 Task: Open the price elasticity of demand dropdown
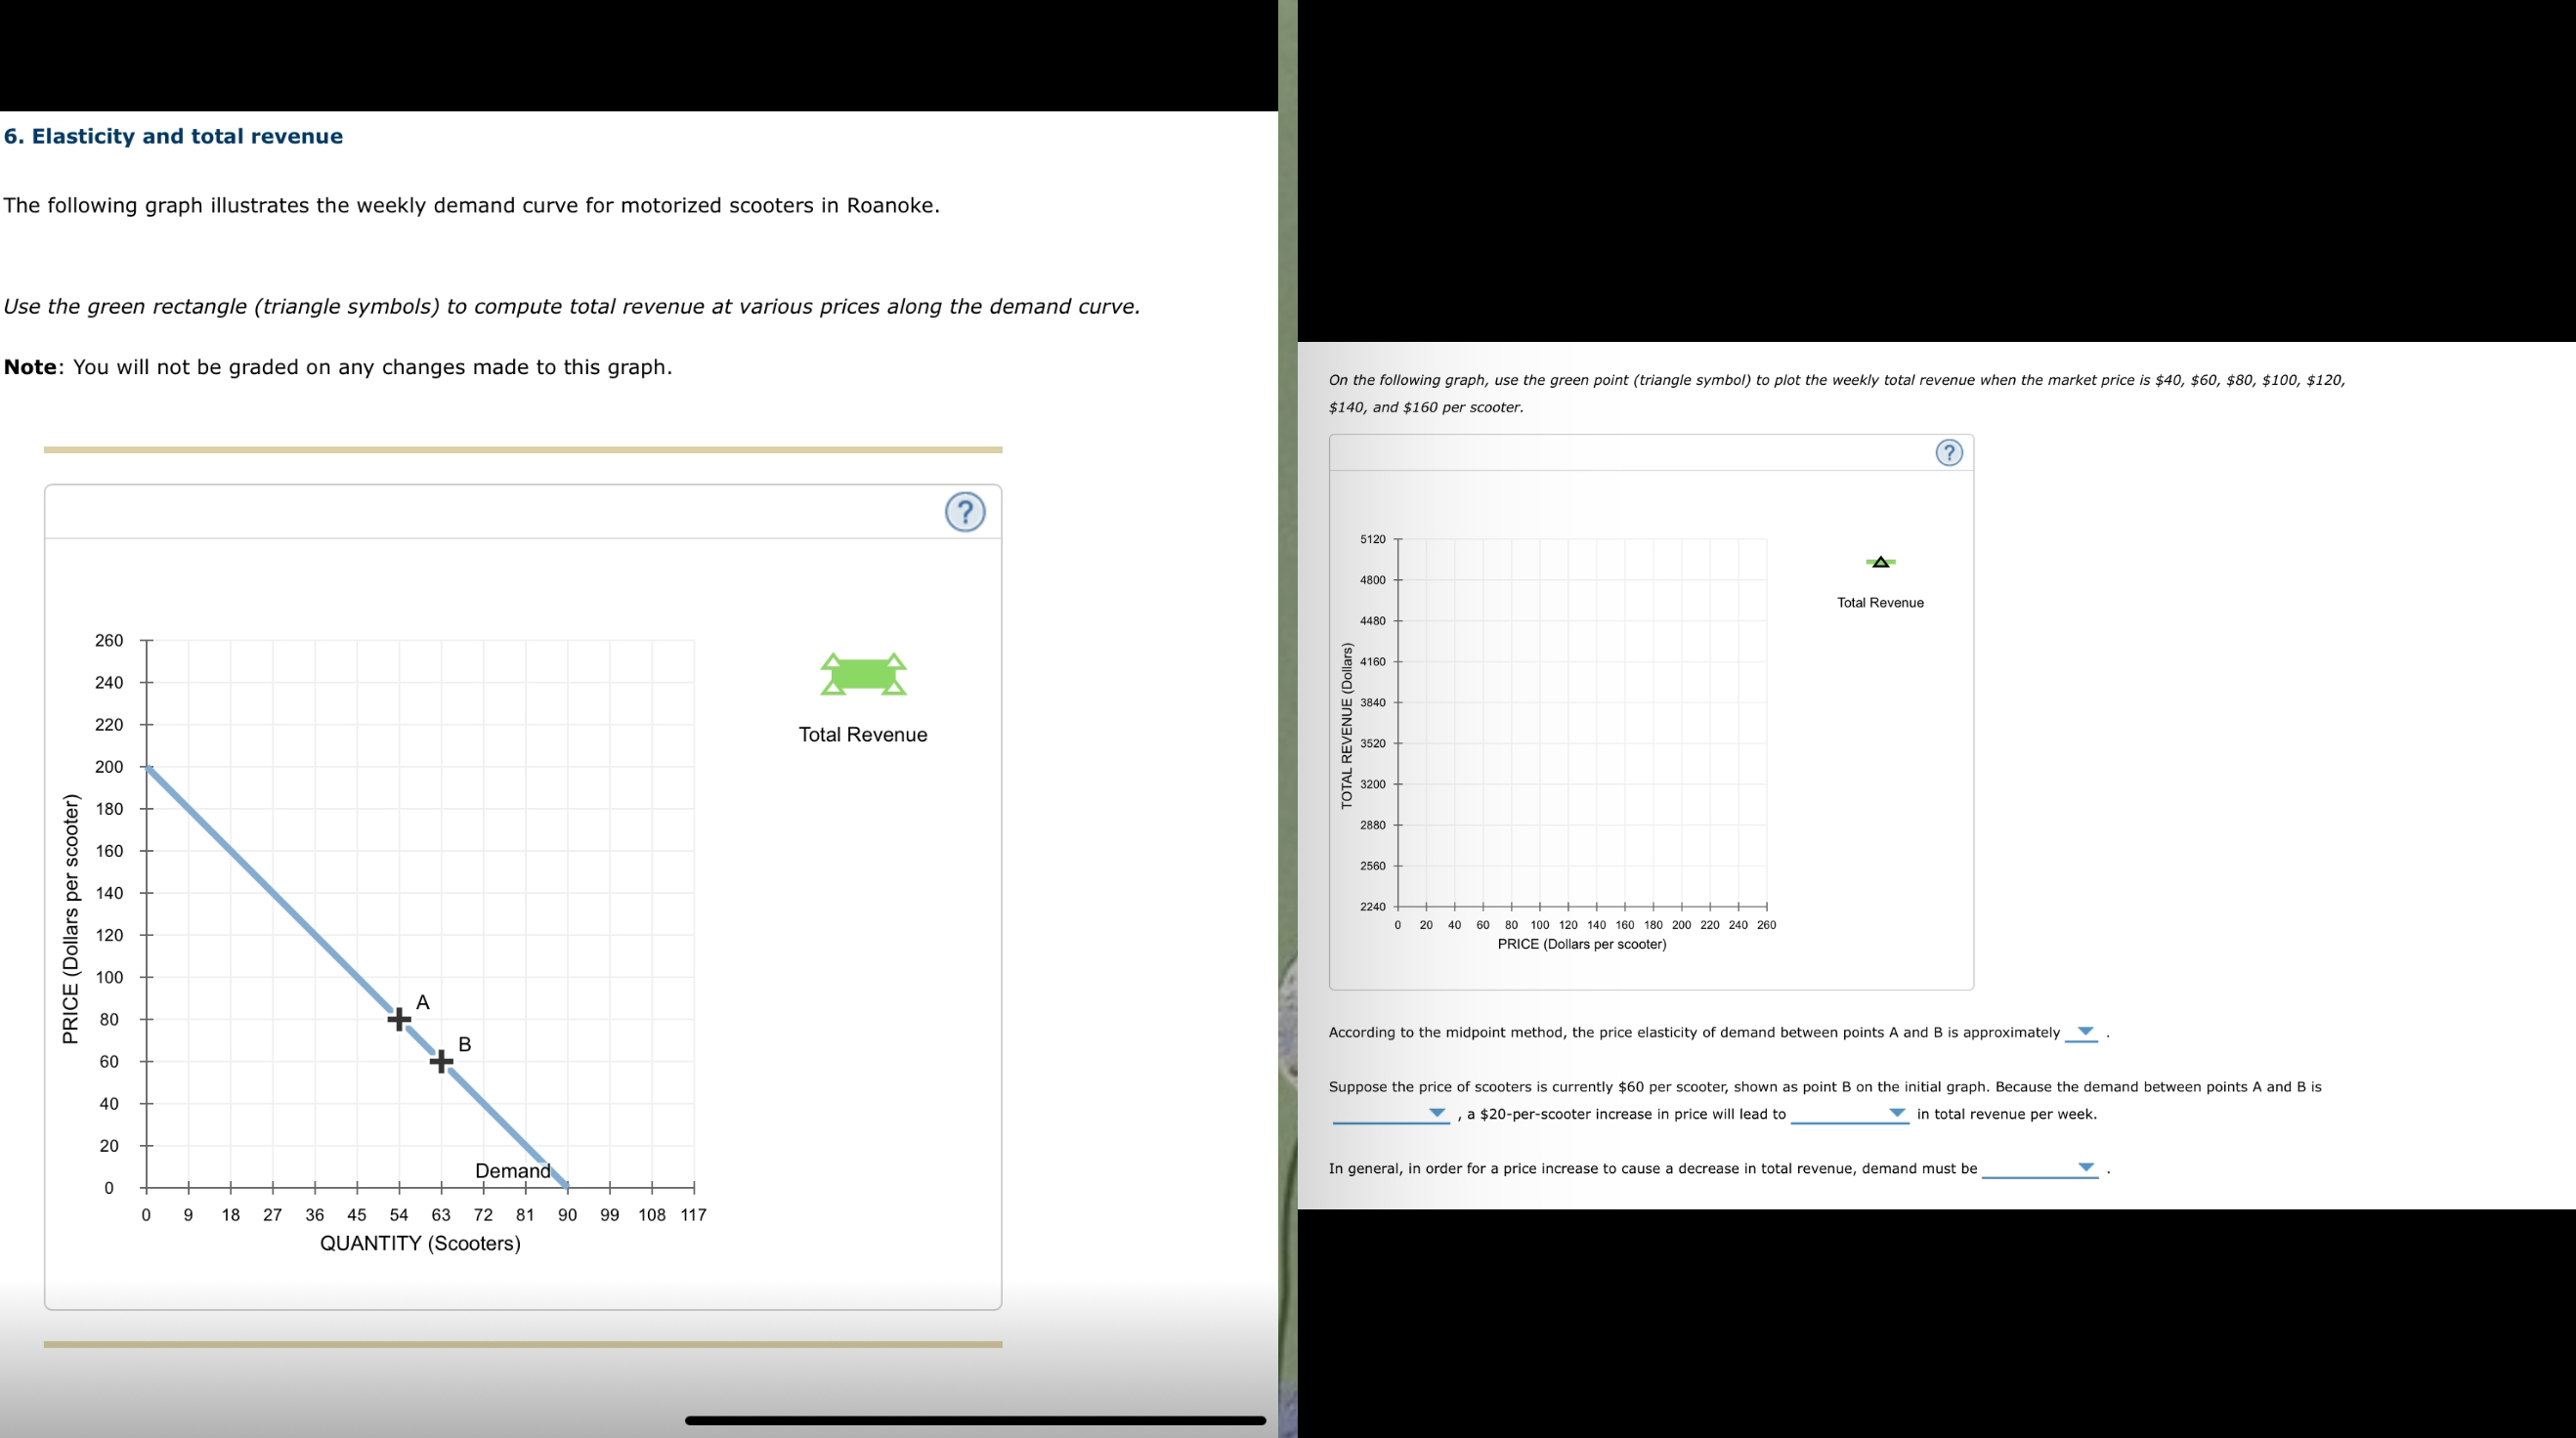coord(2084,1034)
